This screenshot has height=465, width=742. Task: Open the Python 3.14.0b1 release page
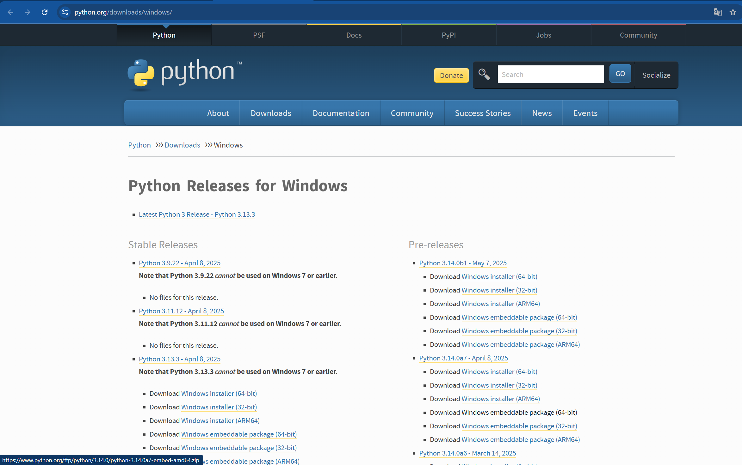(x=463, y=263)
